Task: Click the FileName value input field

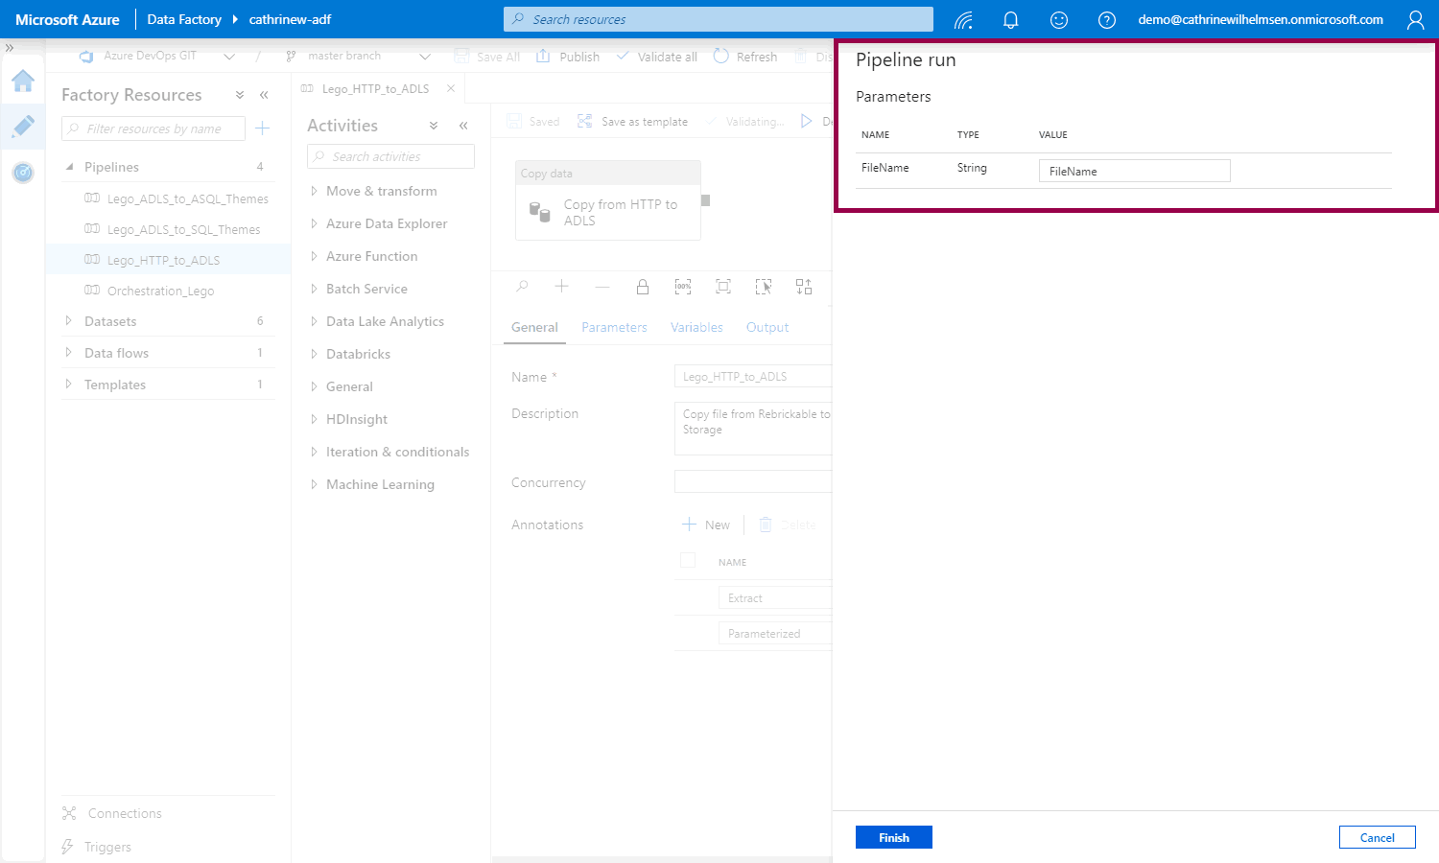Action: [1134, 171]
